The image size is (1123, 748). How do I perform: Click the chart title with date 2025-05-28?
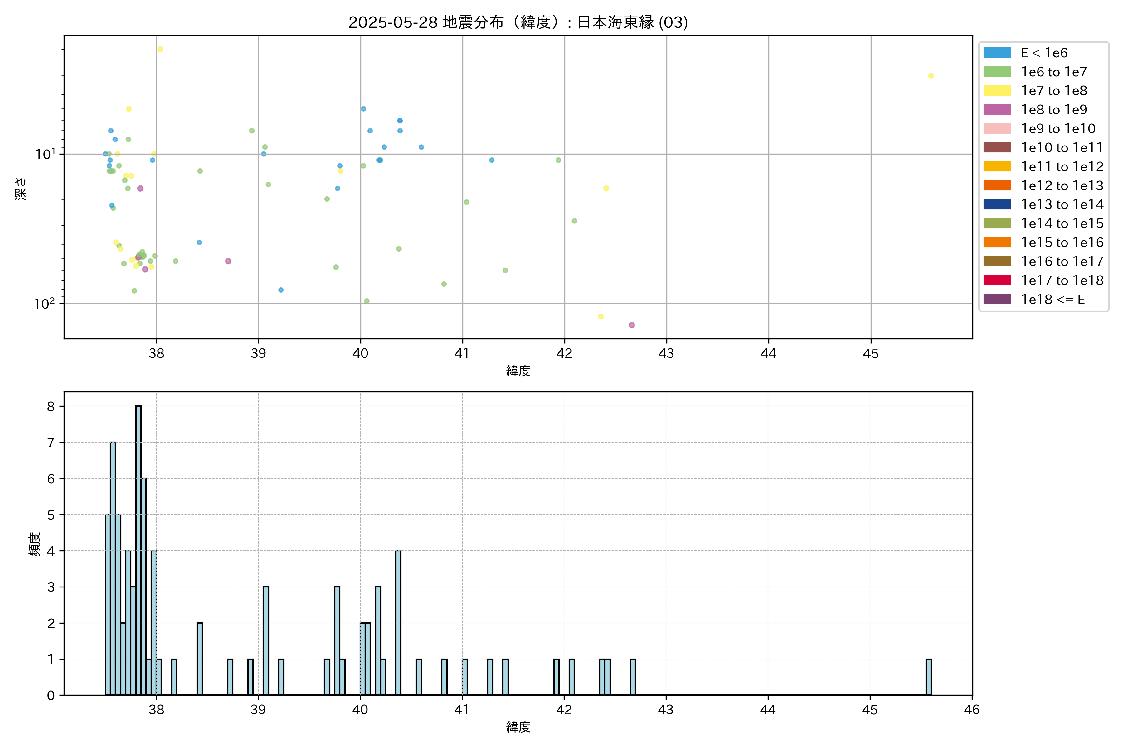[518, 22]
